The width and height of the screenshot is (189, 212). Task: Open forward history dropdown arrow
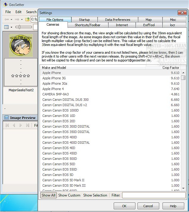tap(22, 20)
